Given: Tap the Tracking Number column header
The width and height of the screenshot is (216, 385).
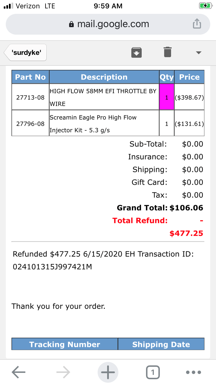Looking at the screenshot, I should (x=65, y=344).
